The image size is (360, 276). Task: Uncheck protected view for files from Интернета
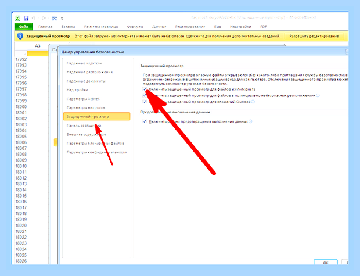click(x=145, y=89)
